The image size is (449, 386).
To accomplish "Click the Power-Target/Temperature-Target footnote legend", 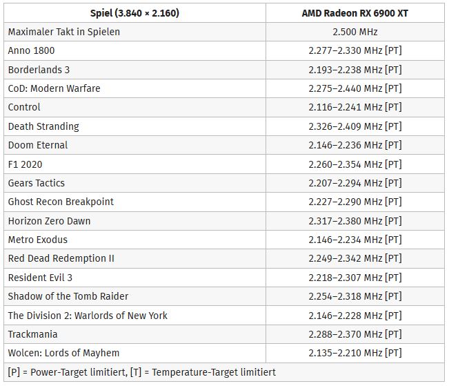I will tap(142, 372).
